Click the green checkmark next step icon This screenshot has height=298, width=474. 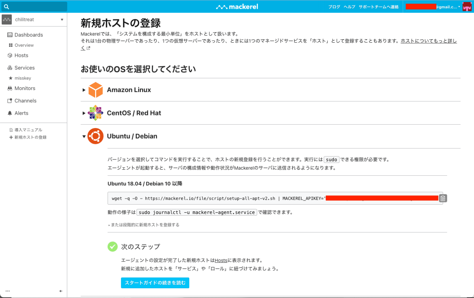(112, 247)
